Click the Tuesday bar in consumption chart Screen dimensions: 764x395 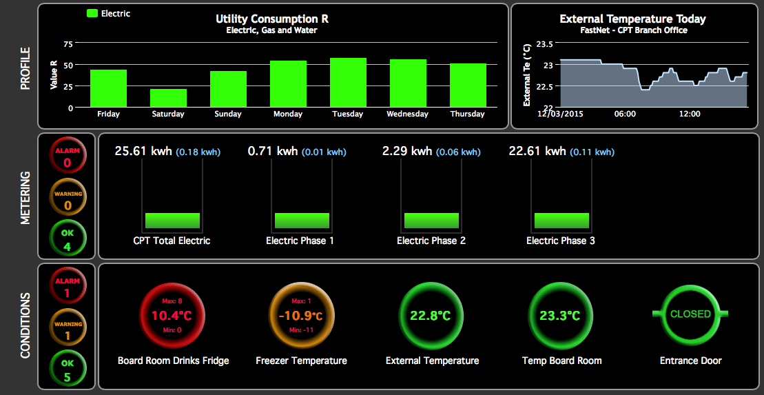(x=348, y=82)
